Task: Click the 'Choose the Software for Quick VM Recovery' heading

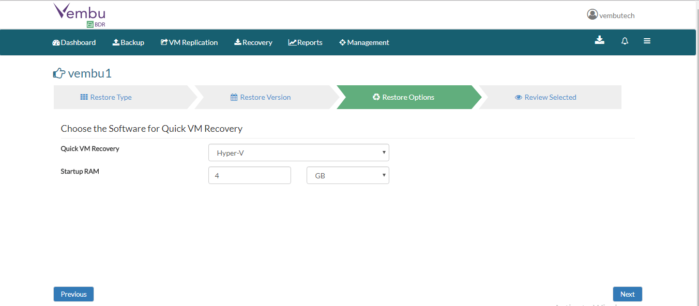Action: 151,129
